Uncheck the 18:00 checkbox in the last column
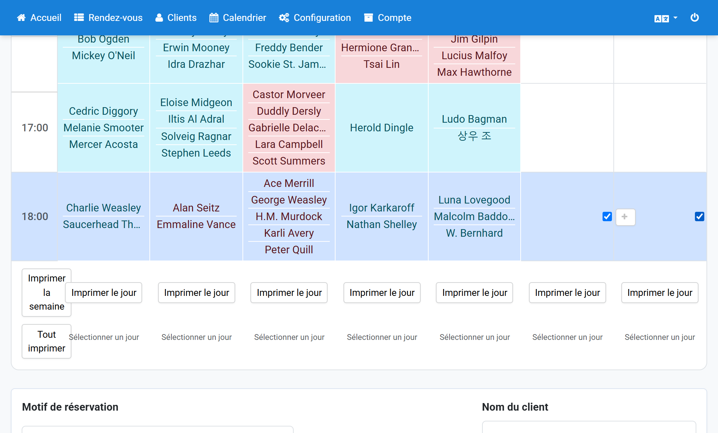This screenshot has height=433, width=718. point(699,216)
